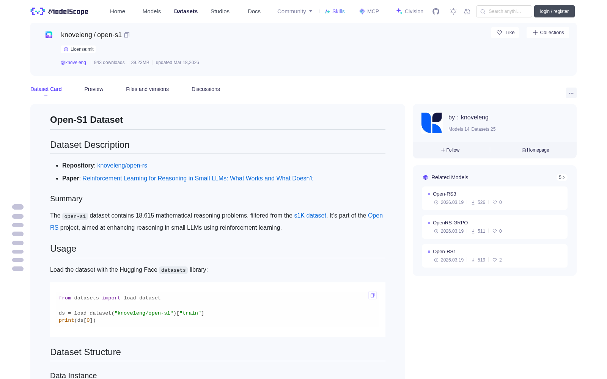The width and height of the screenshot is (607, 379).
Task: Click the login / register button
Action: click(x=554, y=11)
